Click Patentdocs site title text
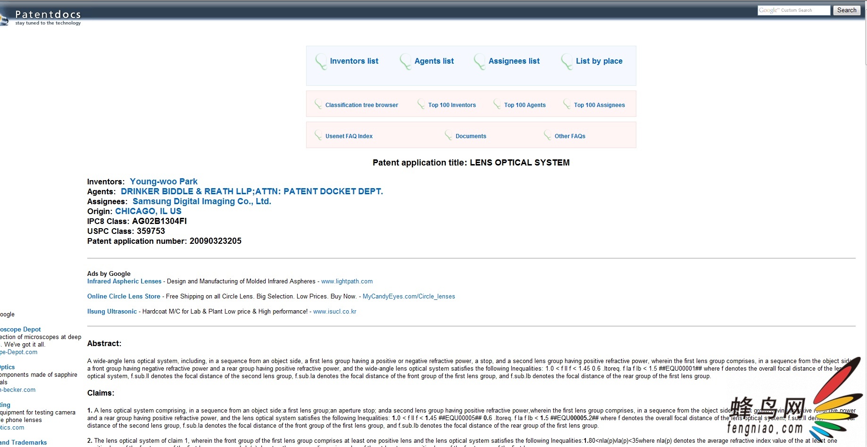 [48, 14]
